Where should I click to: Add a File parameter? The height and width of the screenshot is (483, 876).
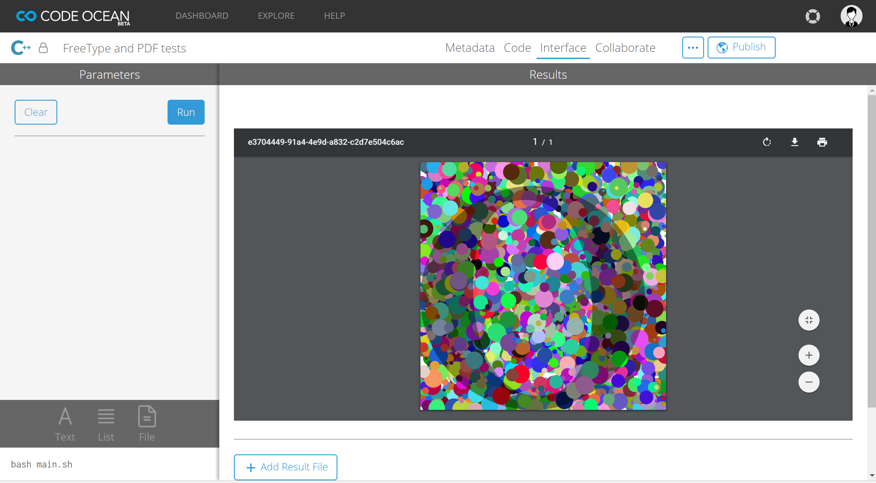coord(146,424)
